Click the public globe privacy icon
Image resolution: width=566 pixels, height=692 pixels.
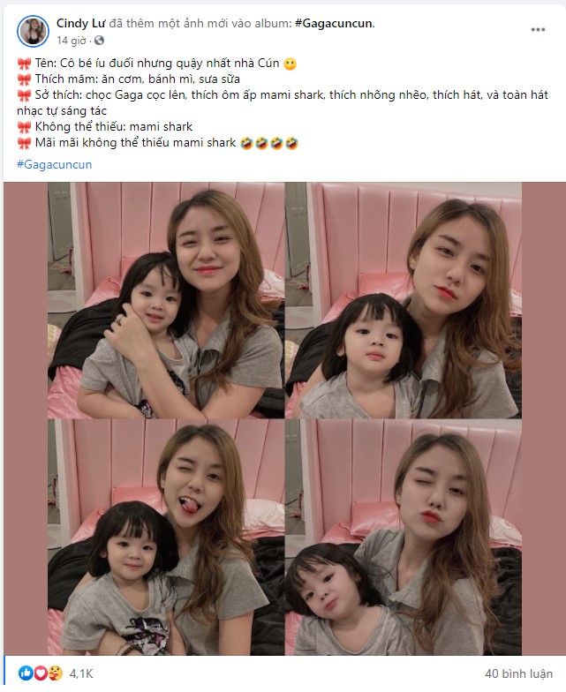pyautogui.click(x=99, y=41)
